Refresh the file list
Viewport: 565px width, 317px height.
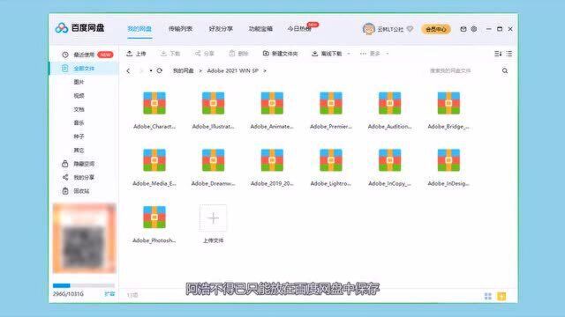pyautogui.click(x=159, y=70)
